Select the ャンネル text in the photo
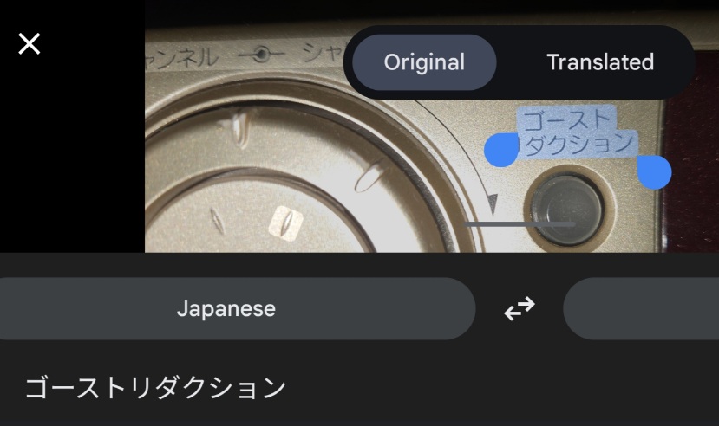The image size is (719, 426). 181,57
